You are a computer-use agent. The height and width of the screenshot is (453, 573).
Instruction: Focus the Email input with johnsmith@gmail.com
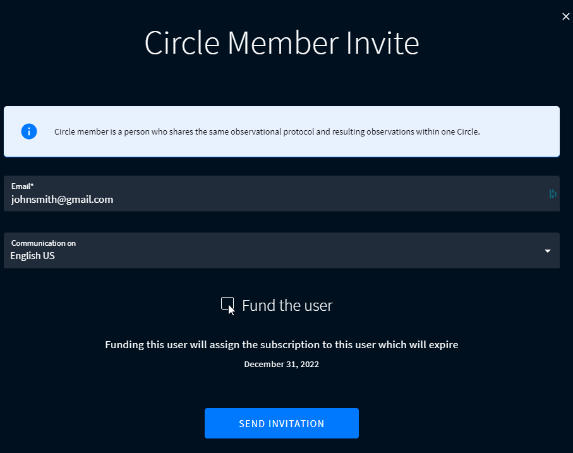281,193
